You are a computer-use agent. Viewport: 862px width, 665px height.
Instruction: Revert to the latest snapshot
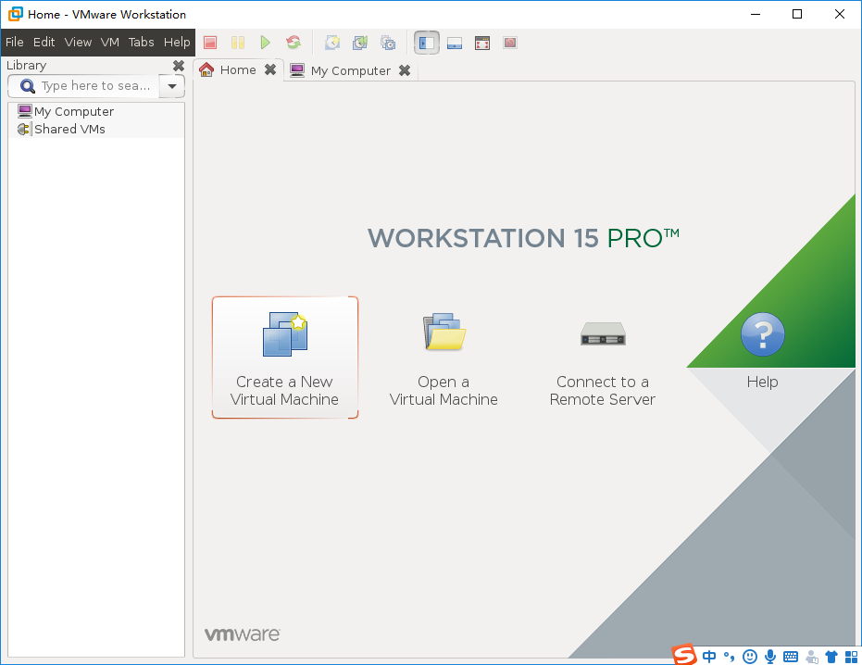tap(360, 43)
